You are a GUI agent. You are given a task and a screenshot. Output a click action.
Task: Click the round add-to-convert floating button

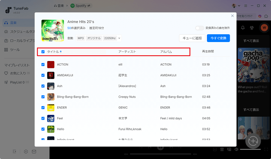253,141
